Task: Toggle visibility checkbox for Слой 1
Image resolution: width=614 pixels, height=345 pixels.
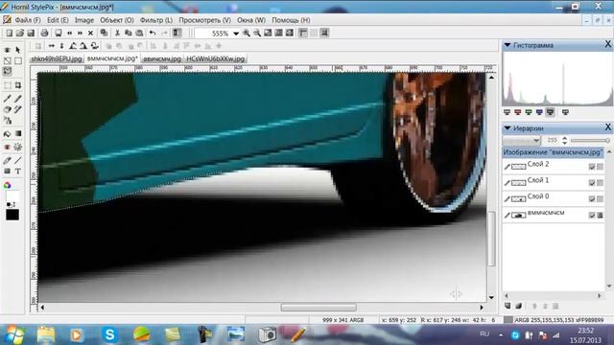Action: [x=592, y=183]
